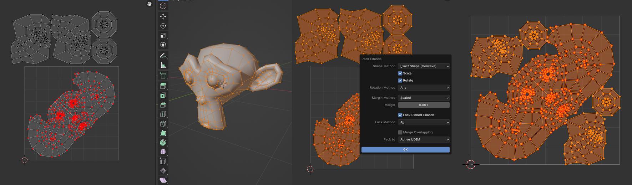Click the pan hand icon in UV editor
Image resolution: width=632 pixels, height=185 pixels.
(150, 4)
